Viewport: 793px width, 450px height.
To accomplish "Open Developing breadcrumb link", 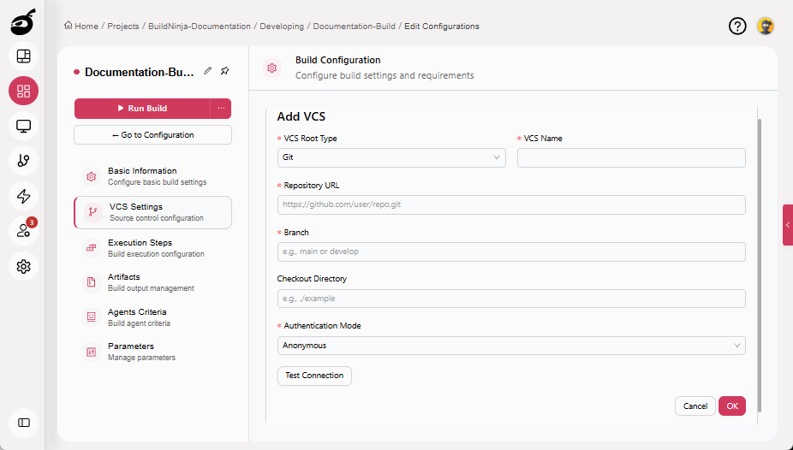I will [282, 27].
